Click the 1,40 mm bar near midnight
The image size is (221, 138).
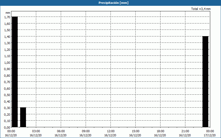[205, 82]
